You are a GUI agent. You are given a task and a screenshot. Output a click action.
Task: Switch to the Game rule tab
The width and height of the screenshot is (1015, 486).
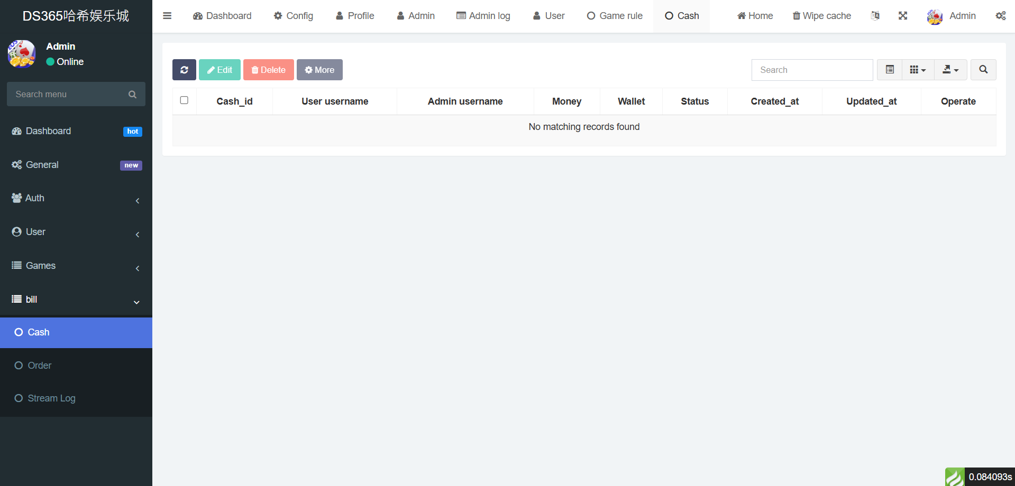pyautogui.click(x=615, y=16)
